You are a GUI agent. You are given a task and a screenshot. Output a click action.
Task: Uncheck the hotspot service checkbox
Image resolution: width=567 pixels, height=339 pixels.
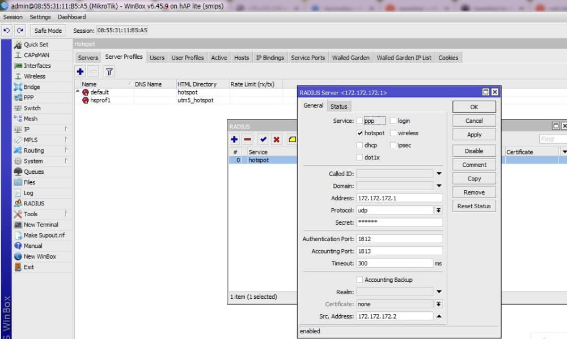coord(359,134)
